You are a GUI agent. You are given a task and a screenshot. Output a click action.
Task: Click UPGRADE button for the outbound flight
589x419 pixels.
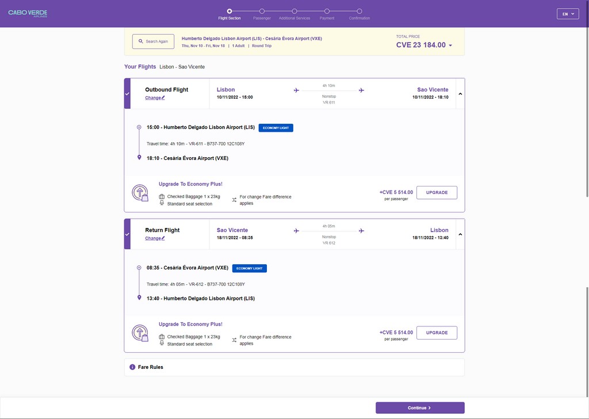(x=437, y=192)
